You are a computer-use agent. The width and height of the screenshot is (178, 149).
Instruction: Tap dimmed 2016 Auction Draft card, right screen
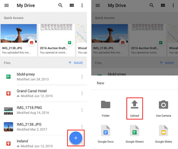(148, 40)
